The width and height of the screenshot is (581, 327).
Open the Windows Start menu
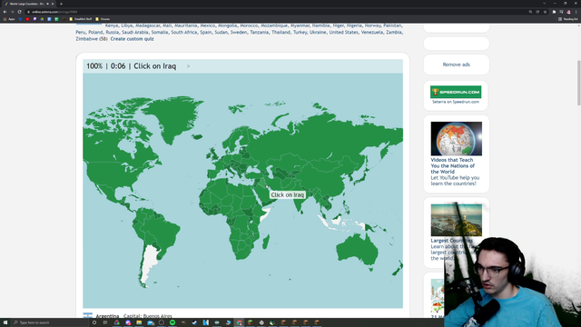[x=5, y=322]
